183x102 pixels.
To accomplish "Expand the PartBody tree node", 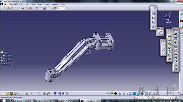I will (1, 63).
